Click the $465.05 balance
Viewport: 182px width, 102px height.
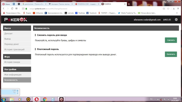[x=167, y=20]
